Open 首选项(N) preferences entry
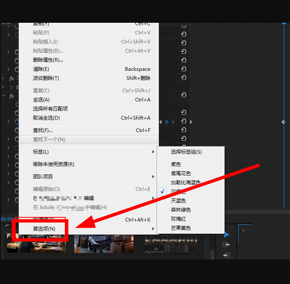Screen dimensions: 290x284 tap(89, 229)
